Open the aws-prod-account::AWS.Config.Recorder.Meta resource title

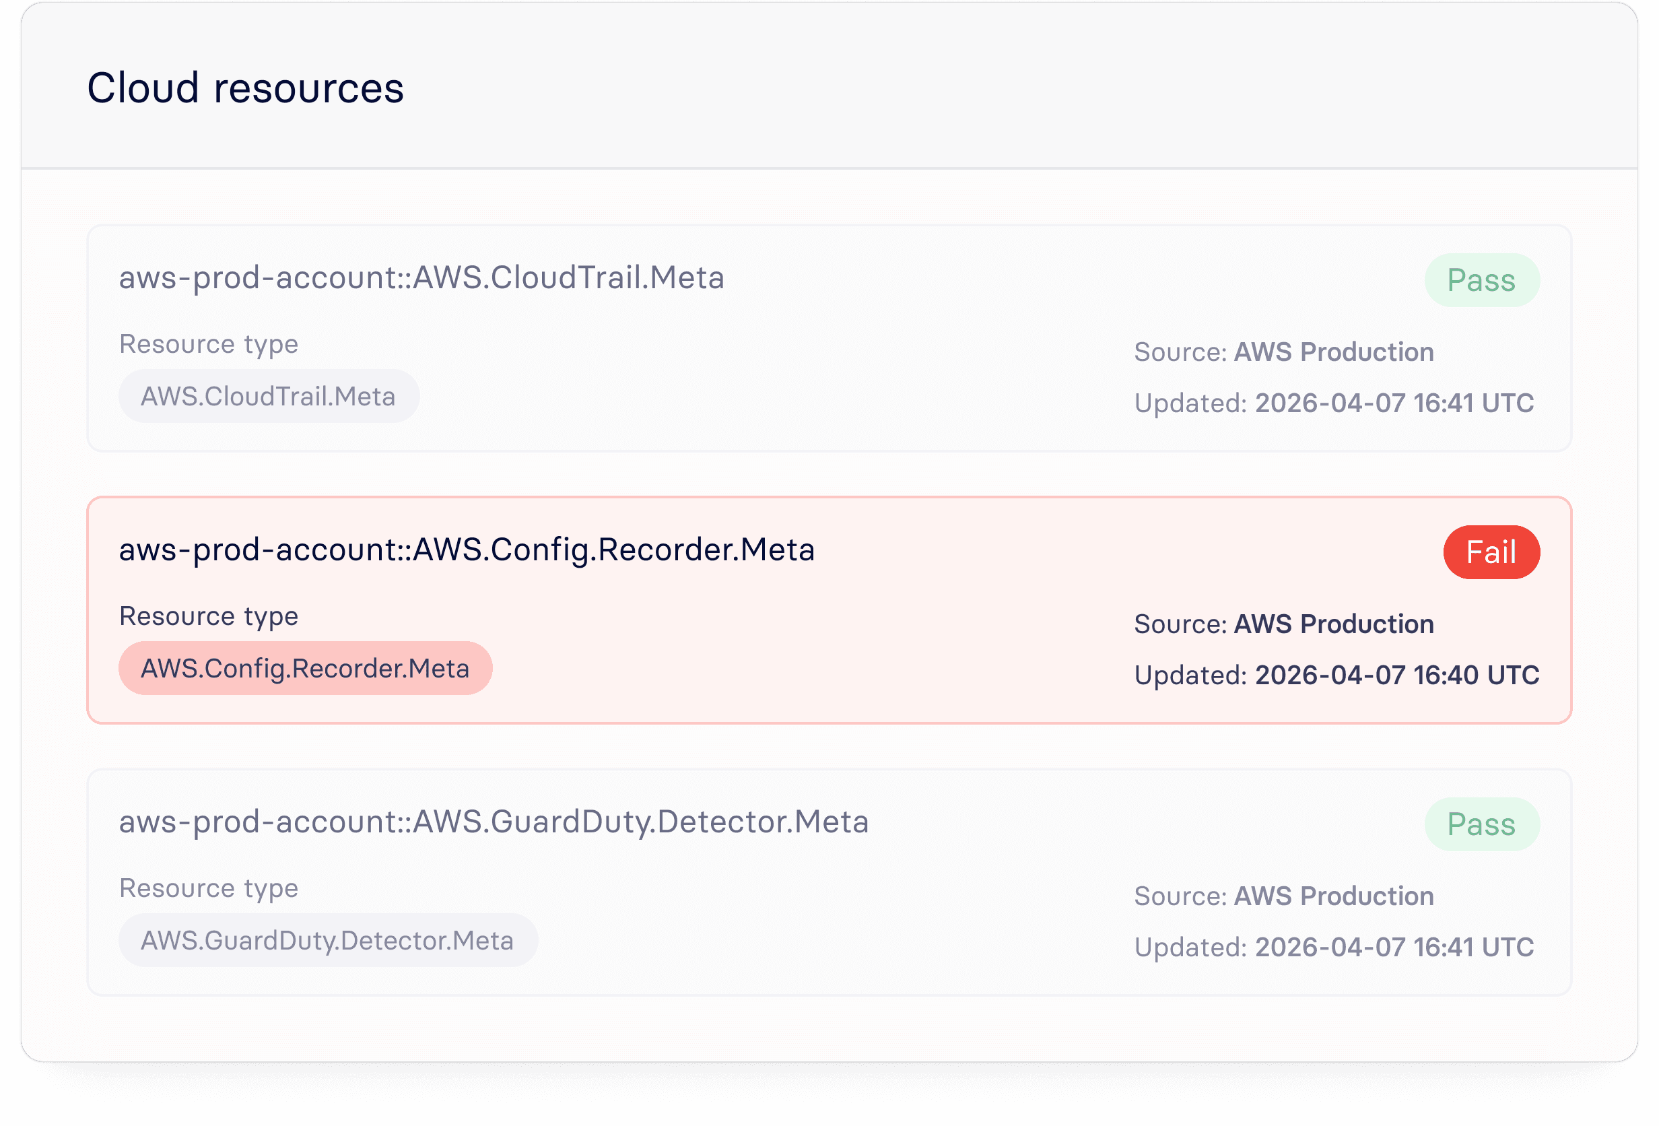point(466,550)
